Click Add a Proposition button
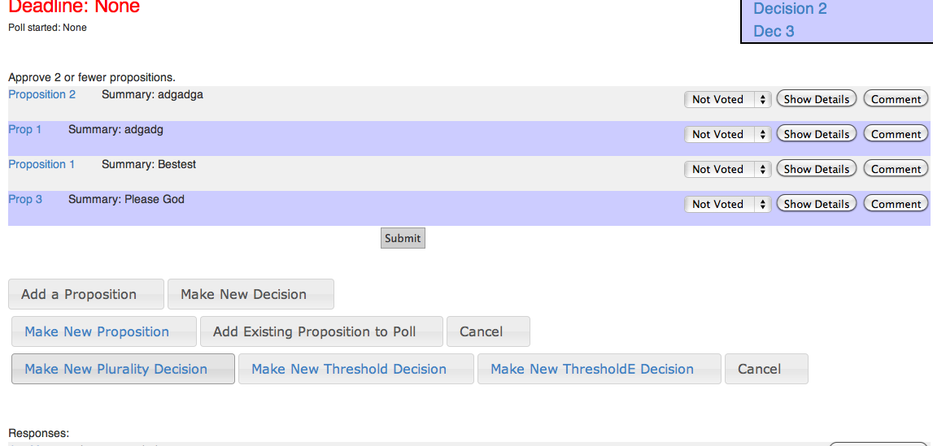This screenshot has height=446, width=933. 86,294
